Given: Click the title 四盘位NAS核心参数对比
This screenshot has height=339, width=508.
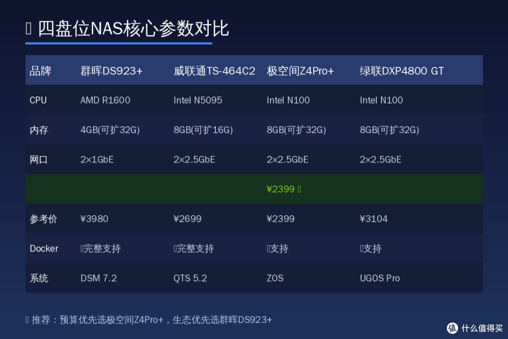Looking at the screenshot, I should point(133,29).
